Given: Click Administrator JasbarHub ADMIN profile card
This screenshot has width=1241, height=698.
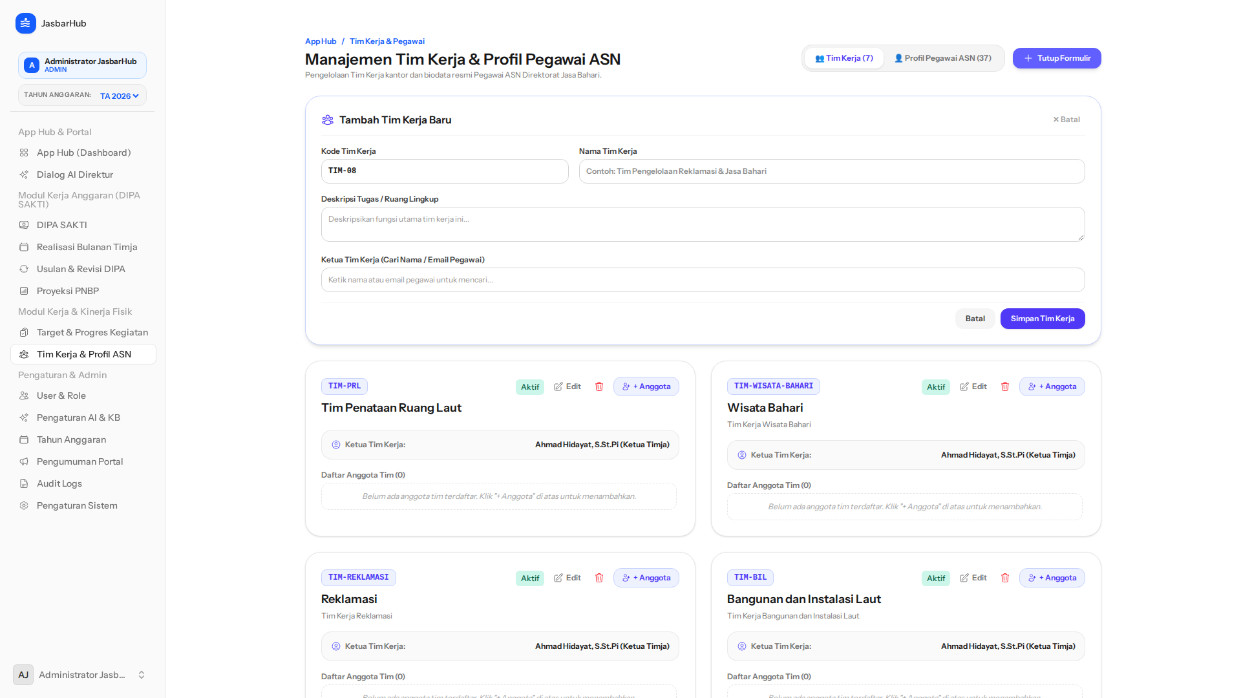Looking at the screenshot, I should click(82, 65).
